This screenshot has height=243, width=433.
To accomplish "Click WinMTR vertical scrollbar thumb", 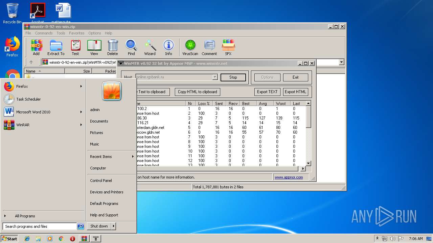I will (x=308, y=117).
